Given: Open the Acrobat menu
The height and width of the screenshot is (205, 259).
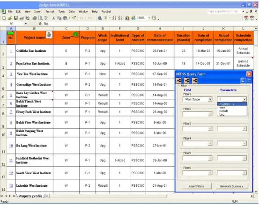Looking at the screenshot, I should tap(106, 11).
